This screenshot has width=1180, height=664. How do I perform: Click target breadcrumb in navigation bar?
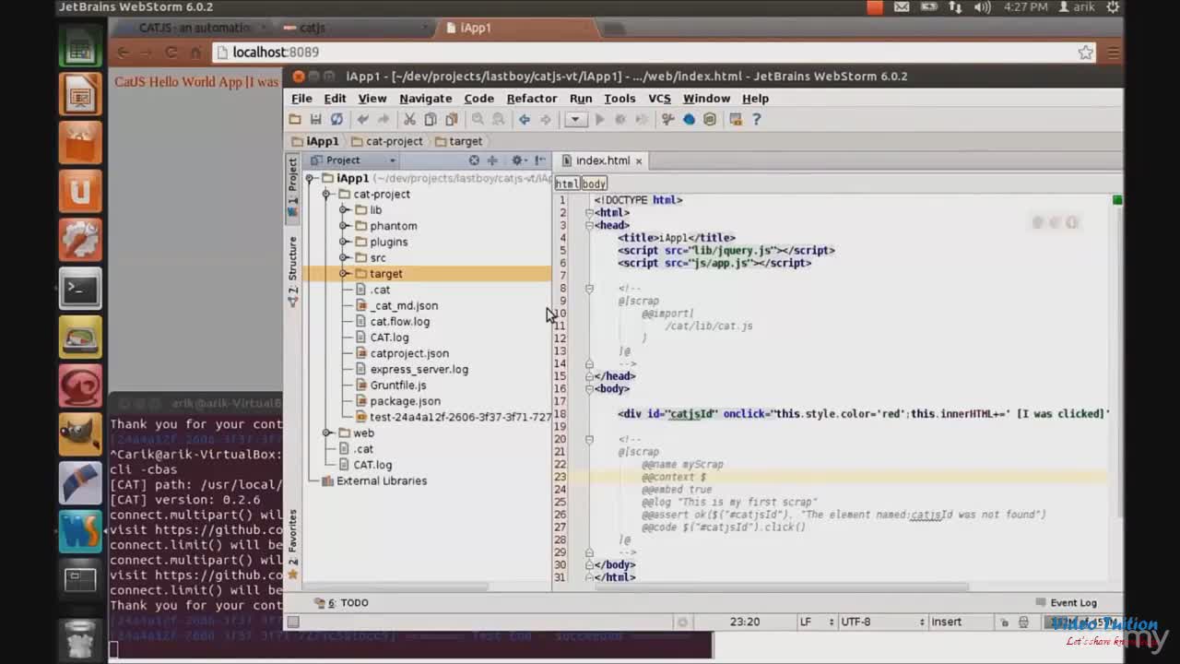(458, 141)
